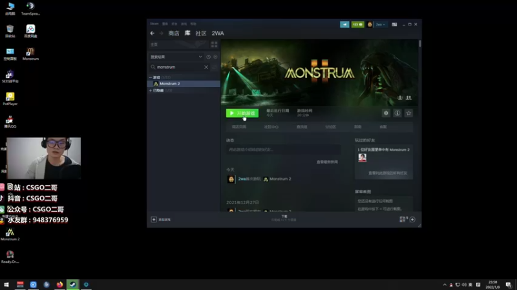Show hidden system tray icons chevron

(445, 285)
